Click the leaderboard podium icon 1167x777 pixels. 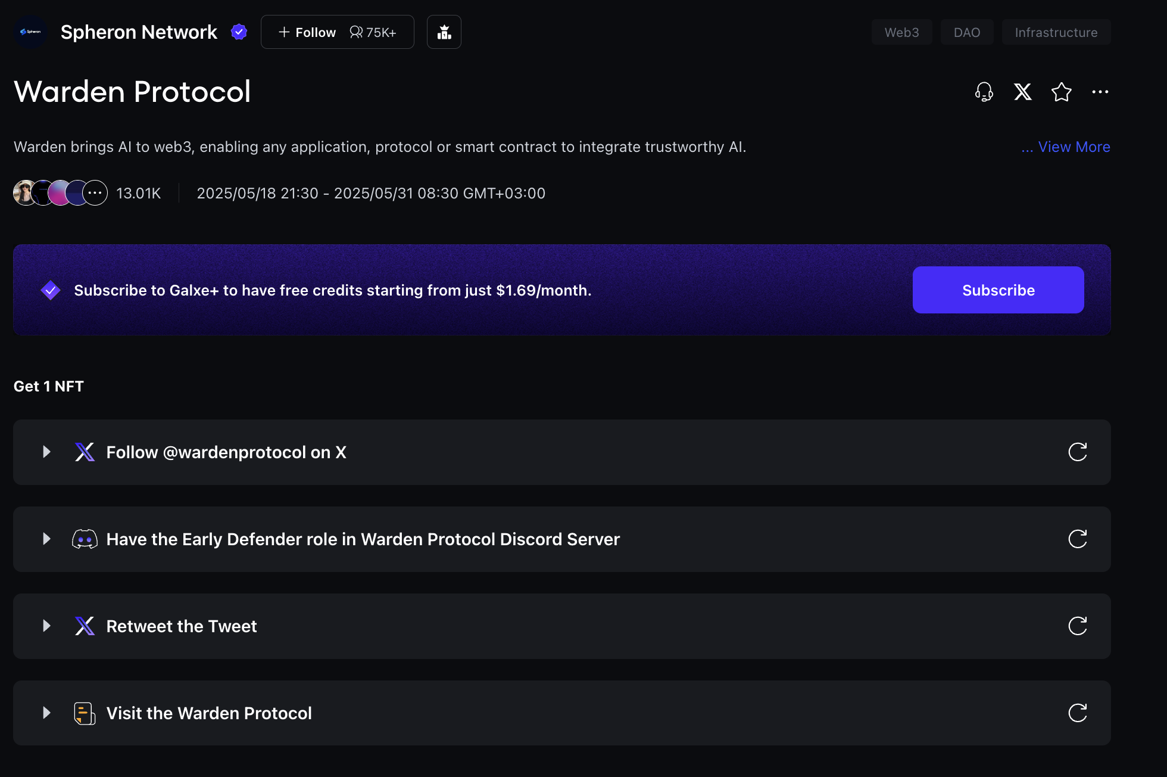(x=444, y=32)
